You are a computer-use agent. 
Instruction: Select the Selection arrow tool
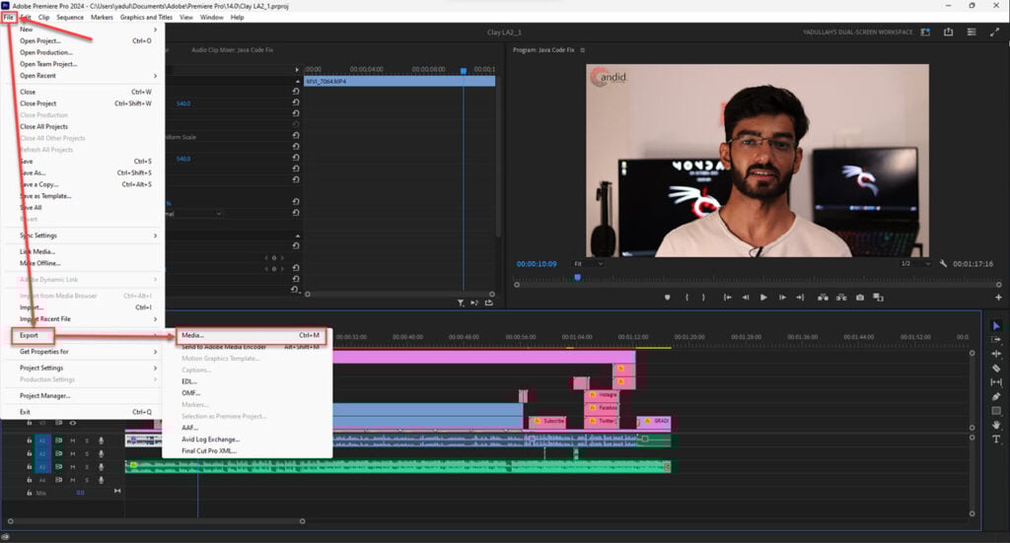click(x=996, y=326)
